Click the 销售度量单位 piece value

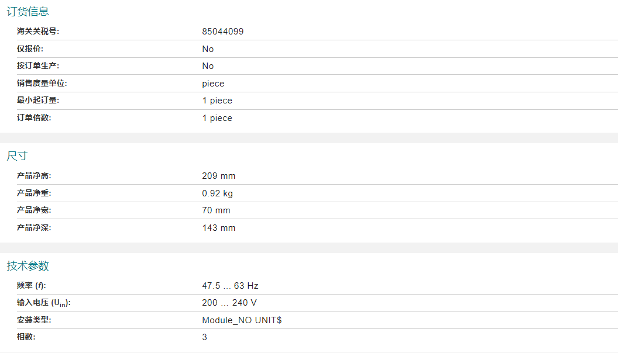coord(213,84)
